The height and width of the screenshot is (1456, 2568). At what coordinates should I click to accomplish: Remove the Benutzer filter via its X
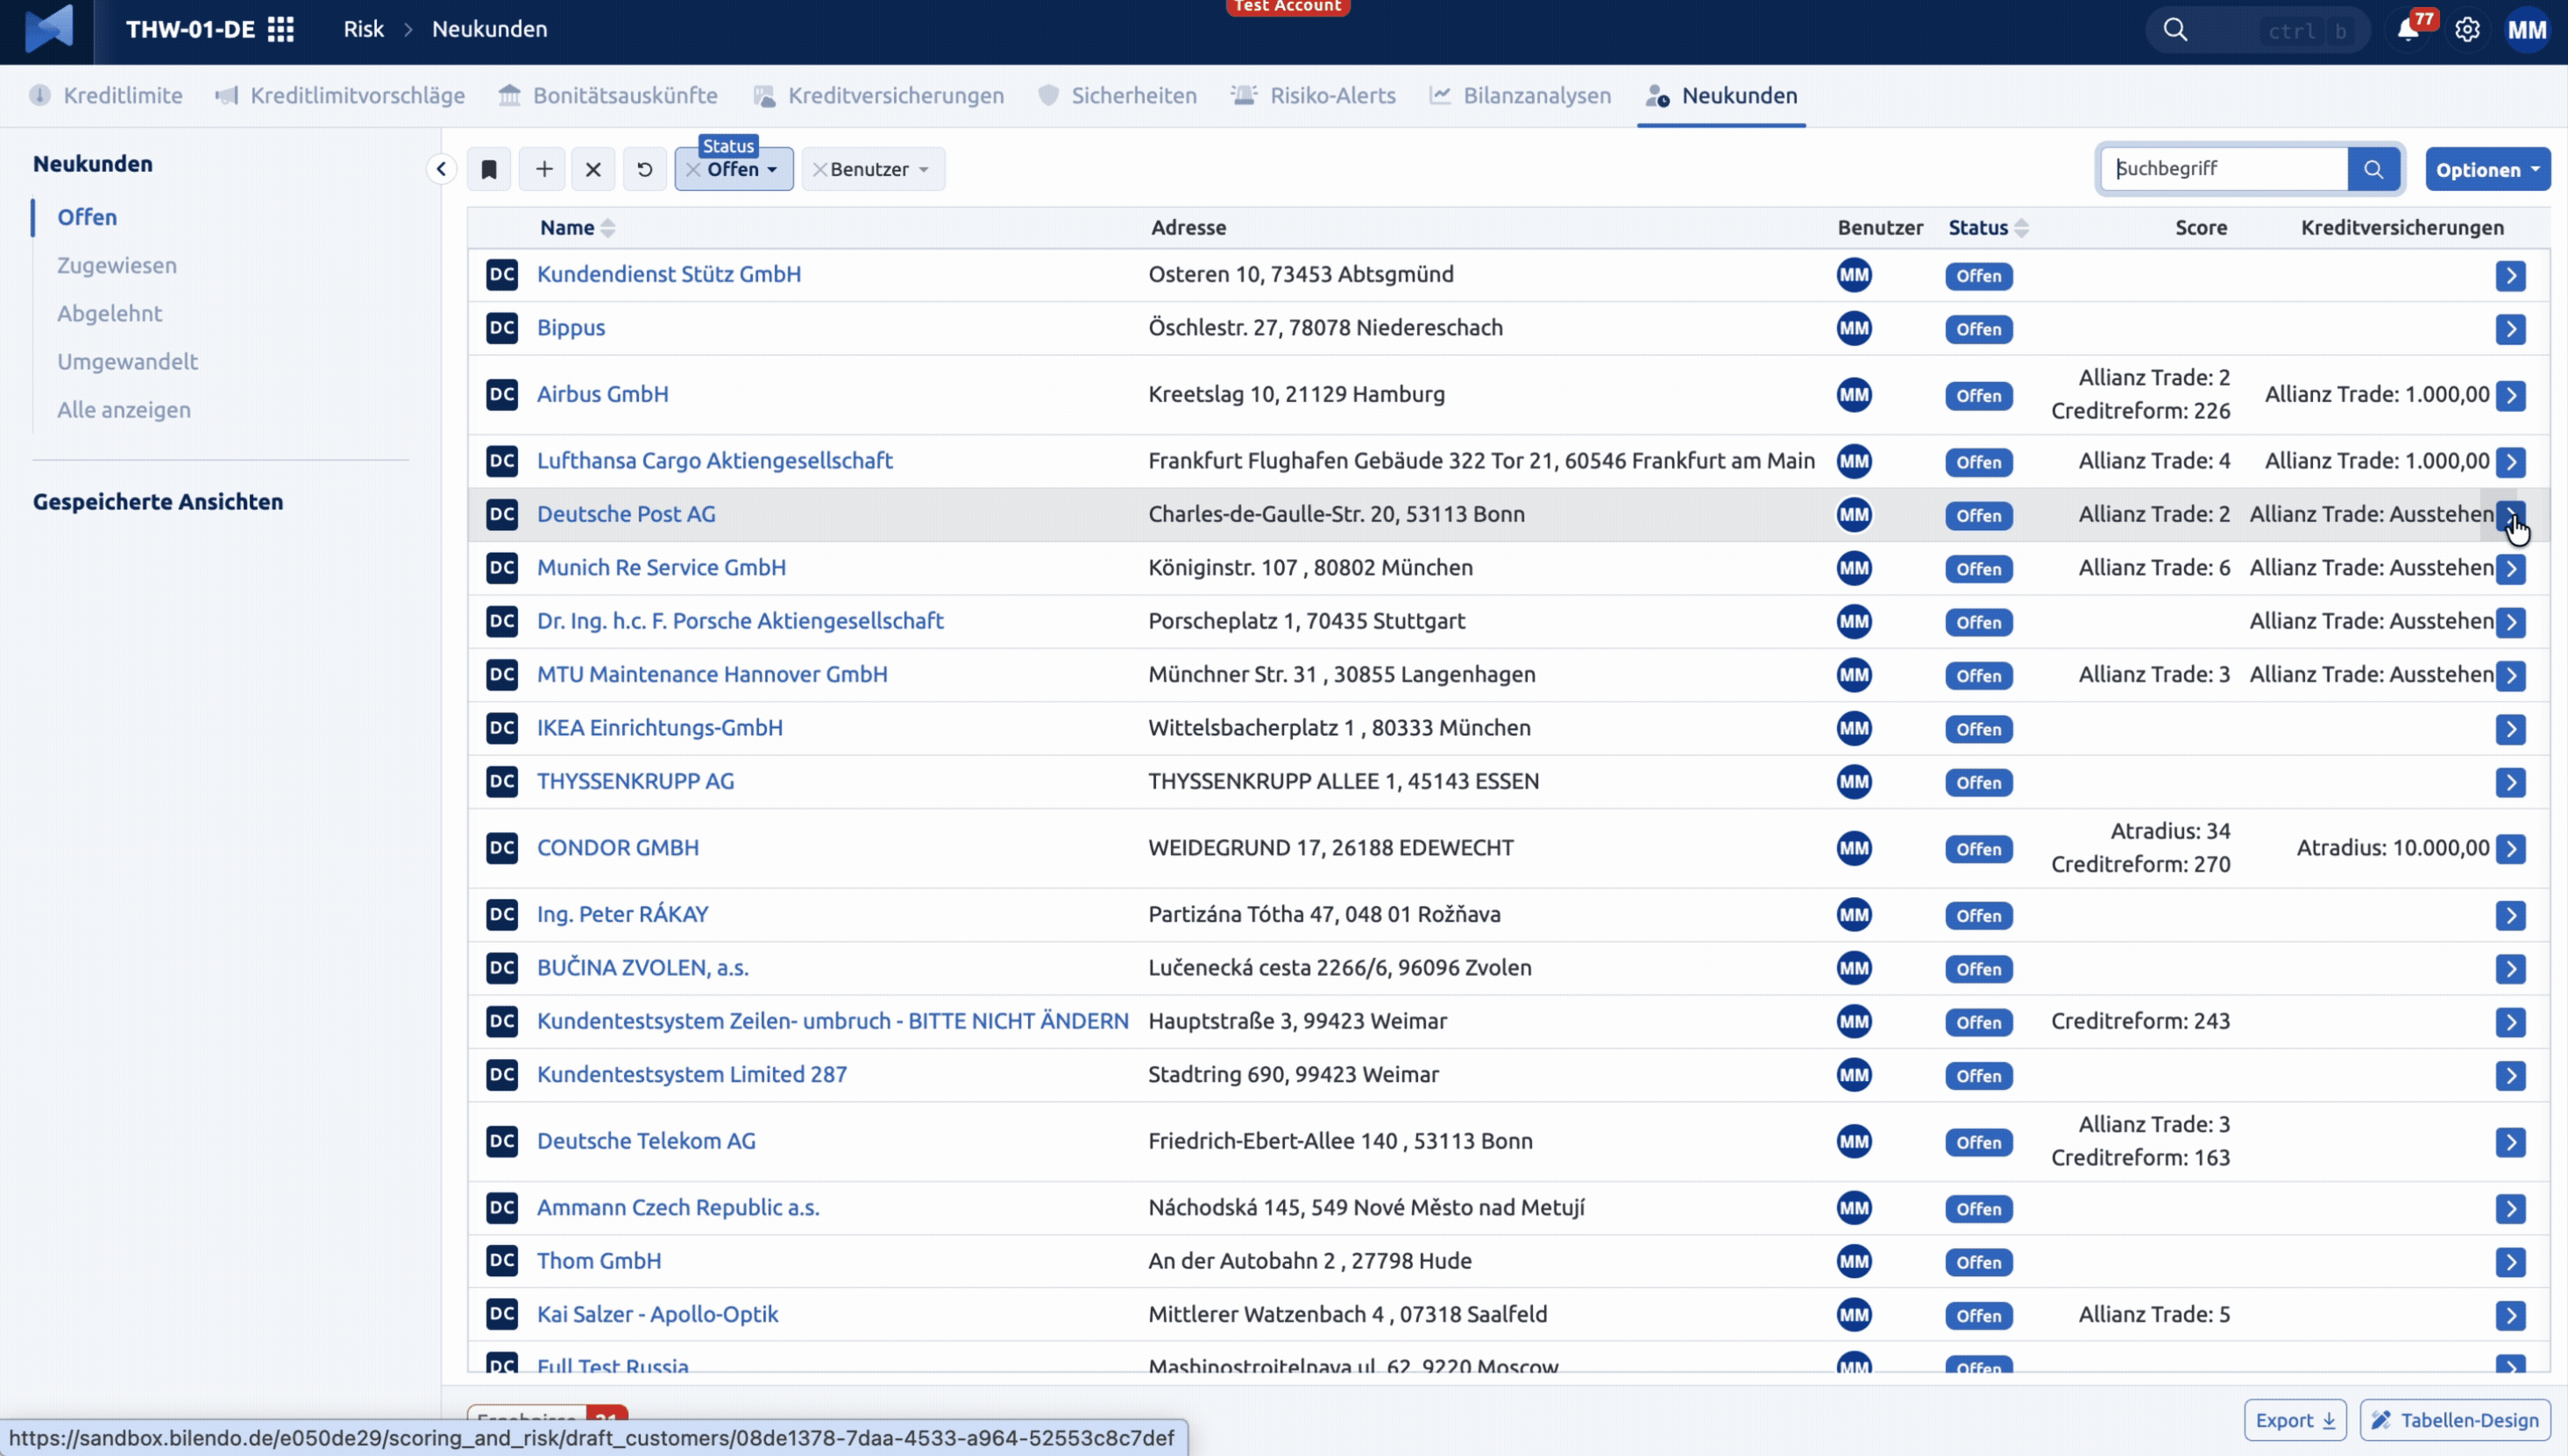[x=819, y=169]
